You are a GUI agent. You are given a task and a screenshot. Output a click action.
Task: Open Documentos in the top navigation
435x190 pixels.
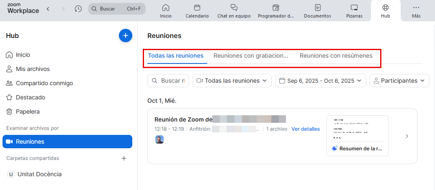click(x=317, y=11)
